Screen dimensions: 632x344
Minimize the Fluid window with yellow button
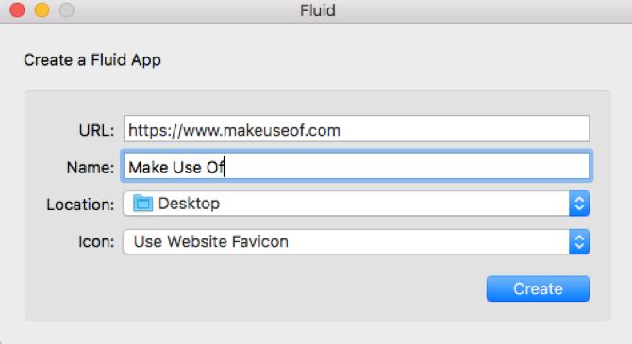click(x=42, y=9)
